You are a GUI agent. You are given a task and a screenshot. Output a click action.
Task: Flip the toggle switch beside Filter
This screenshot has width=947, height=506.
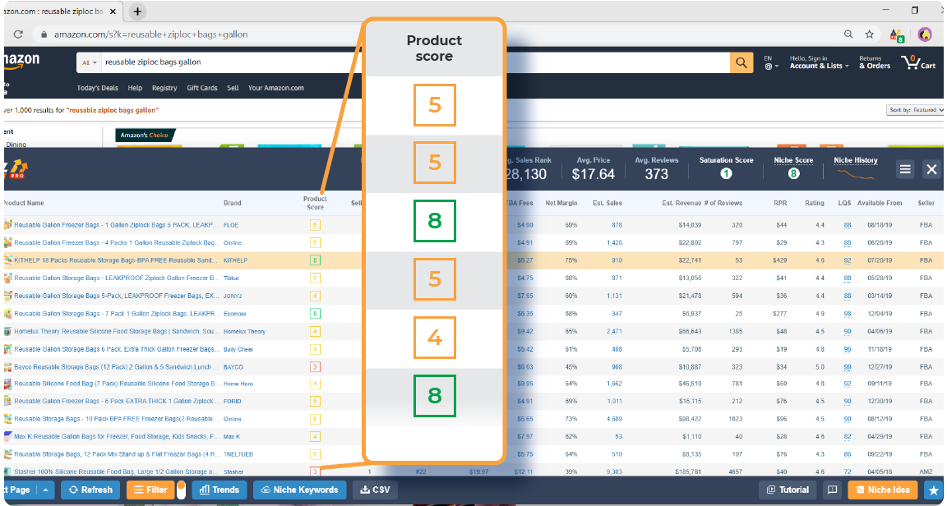pos(182,490)
